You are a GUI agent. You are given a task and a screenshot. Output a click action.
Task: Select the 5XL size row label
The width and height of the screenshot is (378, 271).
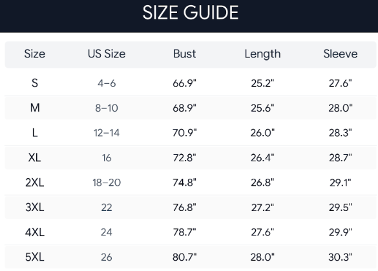click(x=35, y=257)
